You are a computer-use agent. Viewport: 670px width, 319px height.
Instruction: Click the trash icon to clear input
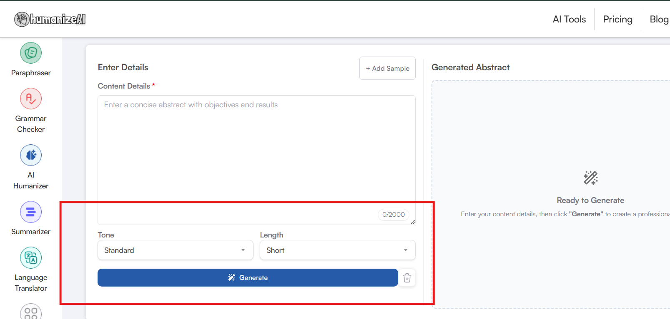tap(407, 278)
